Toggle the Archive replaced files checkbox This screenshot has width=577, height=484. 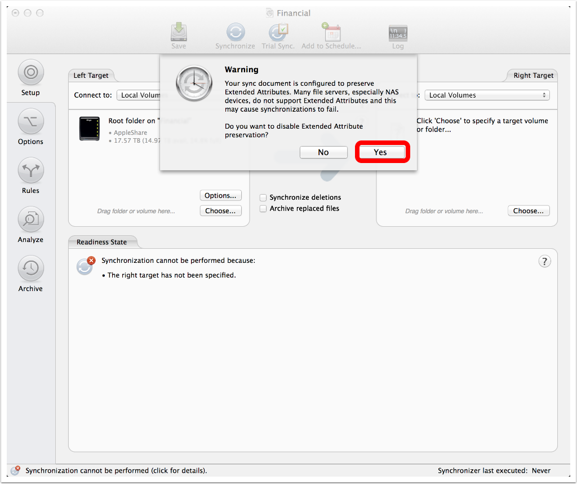(x=263, y=209)
